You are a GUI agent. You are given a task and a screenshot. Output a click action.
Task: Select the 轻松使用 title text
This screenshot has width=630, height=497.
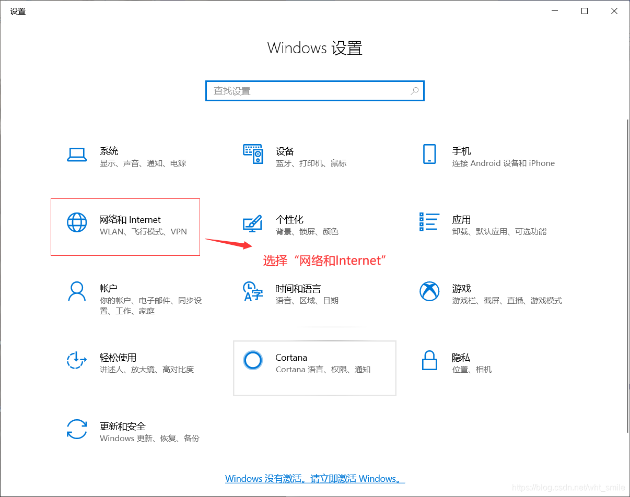(118, 358)
